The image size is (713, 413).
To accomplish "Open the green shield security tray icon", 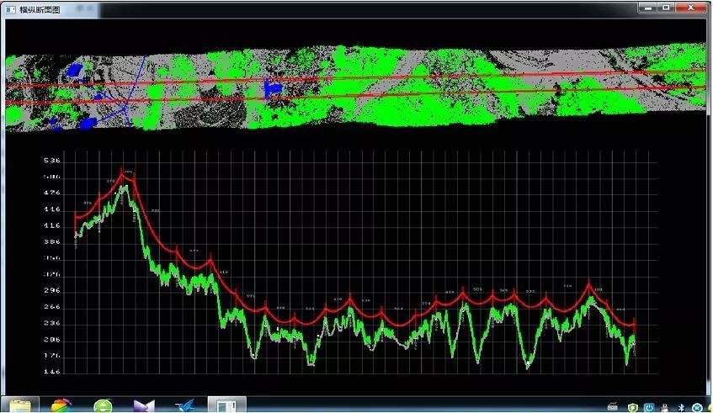I will click(632, 408).
